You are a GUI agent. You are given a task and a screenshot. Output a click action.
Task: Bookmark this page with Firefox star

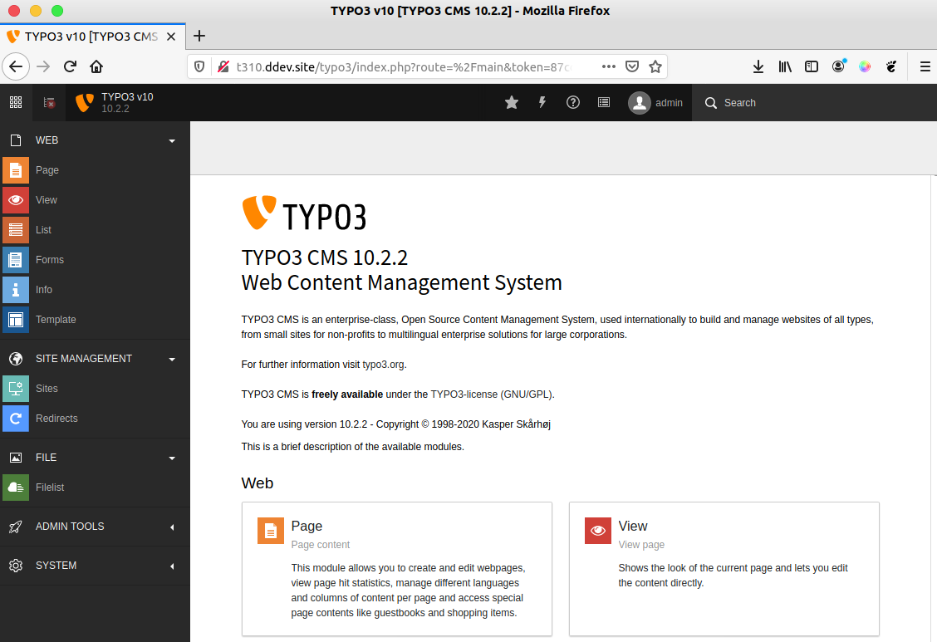tap(655, 66)
